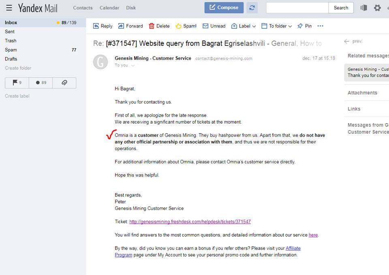Click the Pin pushpin icon
The image size is (389, 275).
300,26
